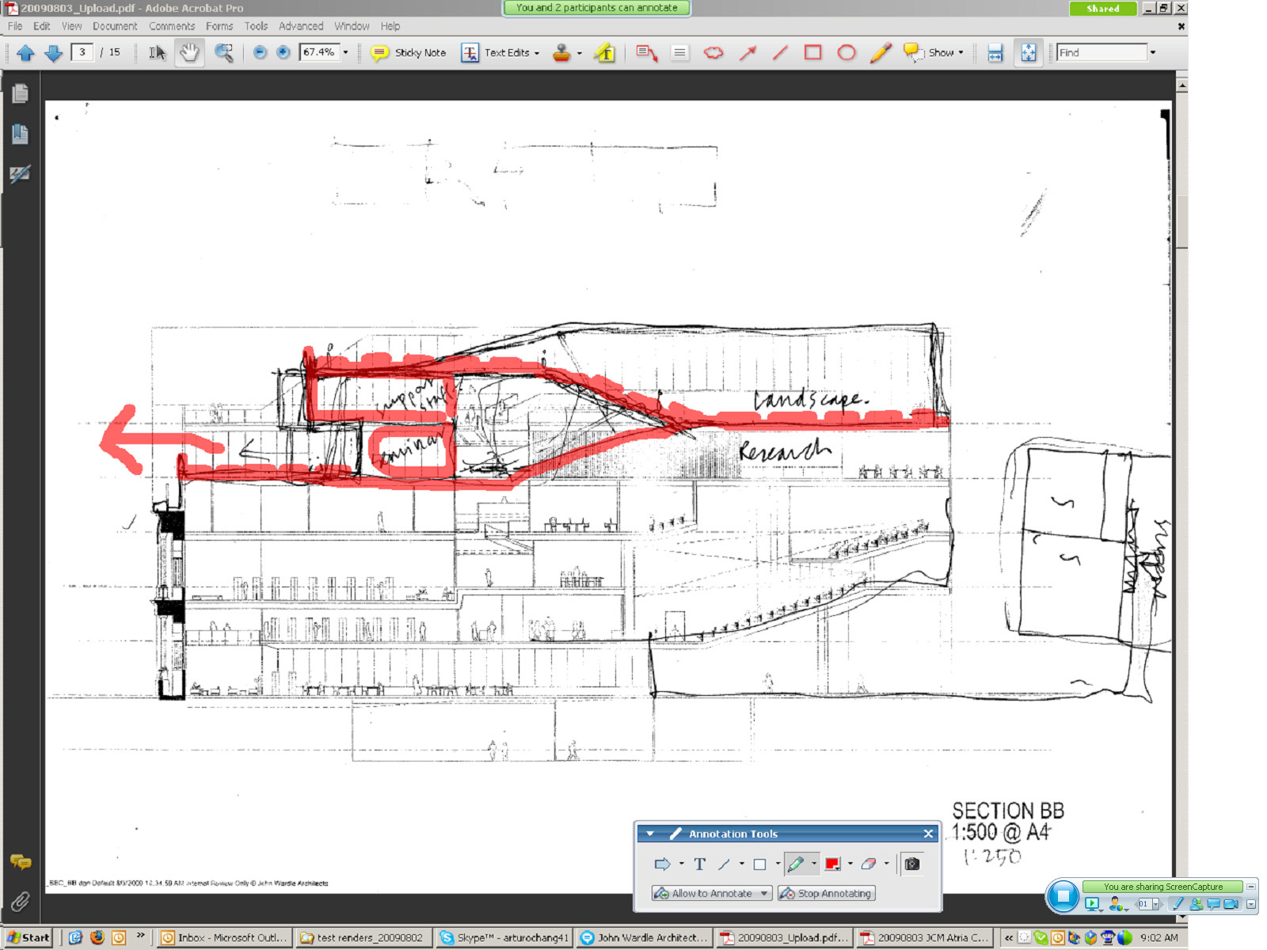Select the Text T annotation tool
Screen dimensions: 1267x950
click(699, 864)
